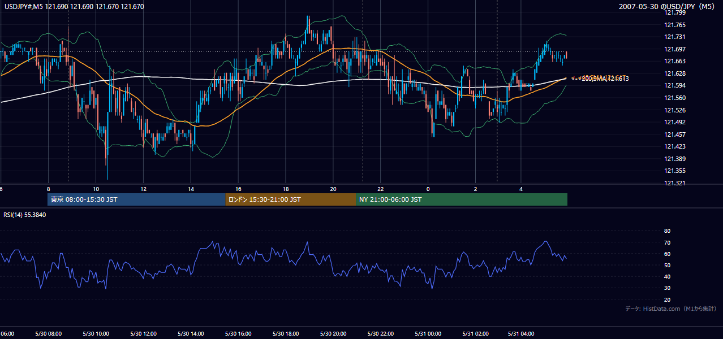Screen dimensions: 723x339
Task: Click the 5/30 20:00 date label
Action: coord(333,334)
